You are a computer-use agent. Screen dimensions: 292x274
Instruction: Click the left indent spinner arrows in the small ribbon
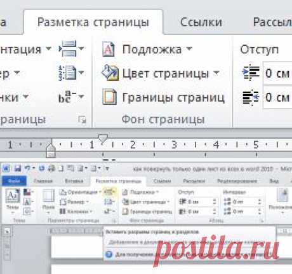[x=215, y=202]
